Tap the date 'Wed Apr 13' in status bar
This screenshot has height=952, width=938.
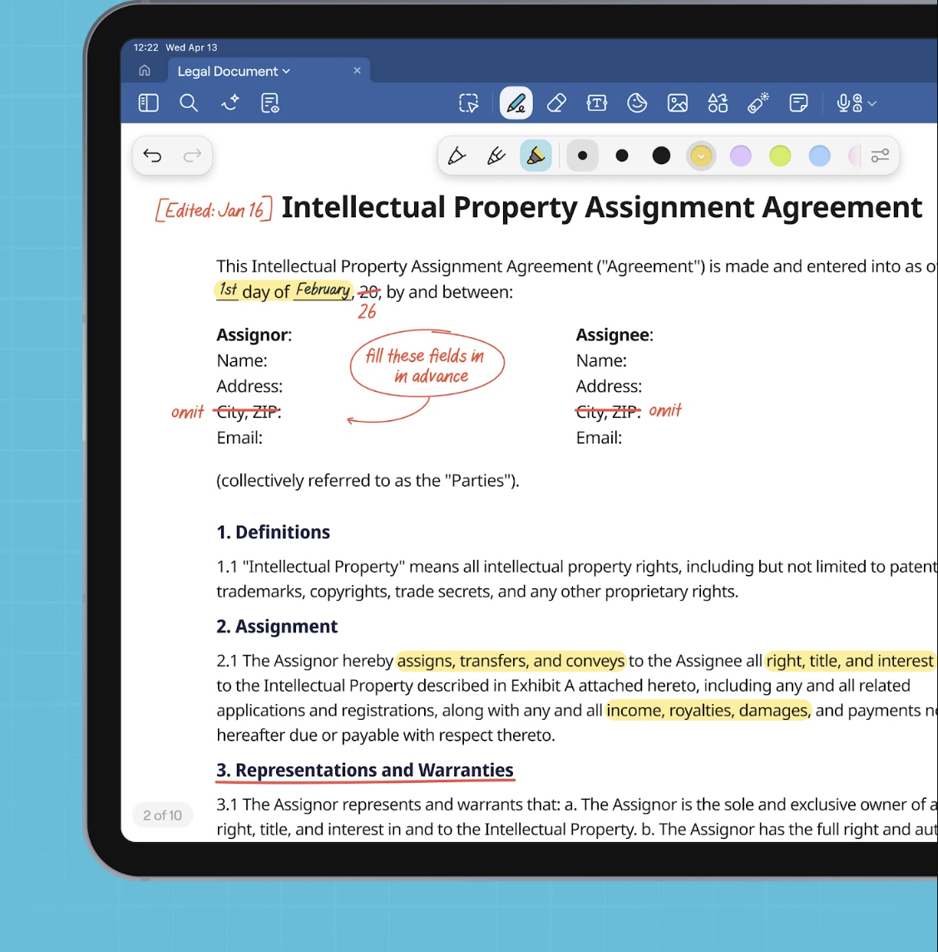coord(191,47)
